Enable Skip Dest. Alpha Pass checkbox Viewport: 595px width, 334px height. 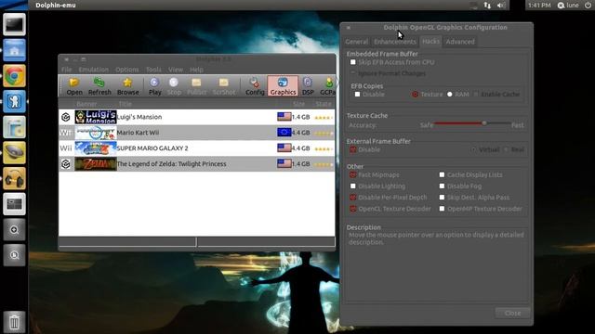pos(442,198)
